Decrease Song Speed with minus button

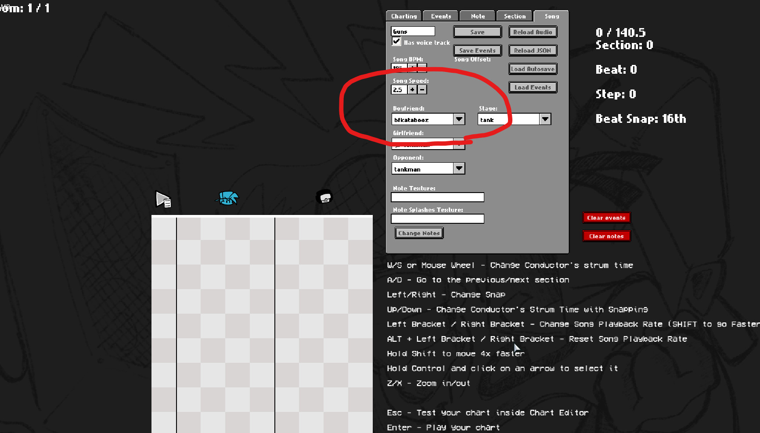422,89
